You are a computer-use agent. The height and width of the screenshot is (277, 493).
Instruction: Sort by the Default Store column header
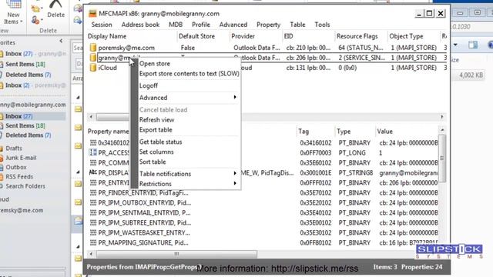(x=203, y=36)
